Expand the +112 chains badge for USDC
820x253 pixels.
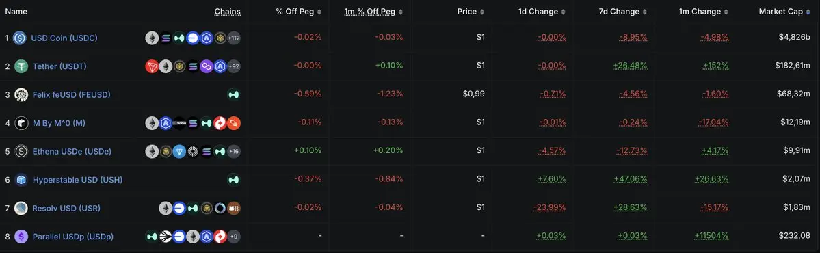point(234,38)
